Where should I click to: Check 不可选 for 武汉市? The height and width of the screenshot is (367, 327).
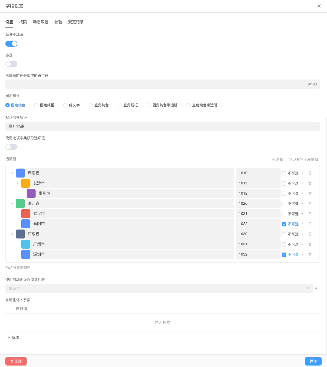[x=284, y=213]
